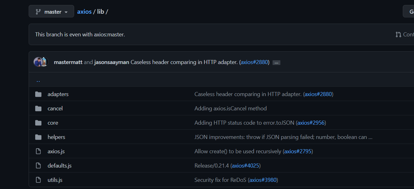Open the cancel folder
The height and width of the screenshot is (189, 414).
click(x=55, y=108)
